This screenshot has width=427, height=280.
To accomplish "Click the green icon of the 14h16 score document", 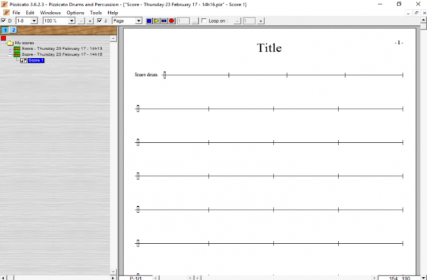I will pyautogui.click(x=17, y=54).
